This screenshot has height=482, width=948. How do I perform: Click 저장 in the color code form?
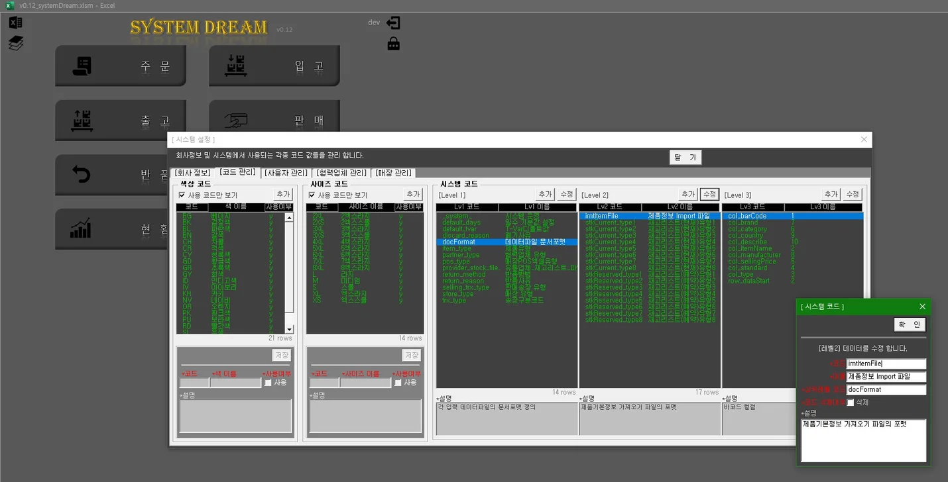[x=282, y=356]
